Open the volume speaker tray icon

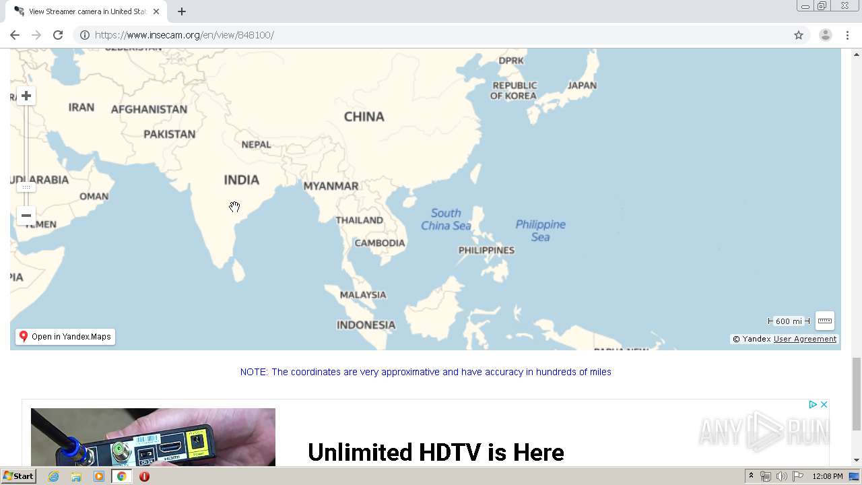pos(782,476)
